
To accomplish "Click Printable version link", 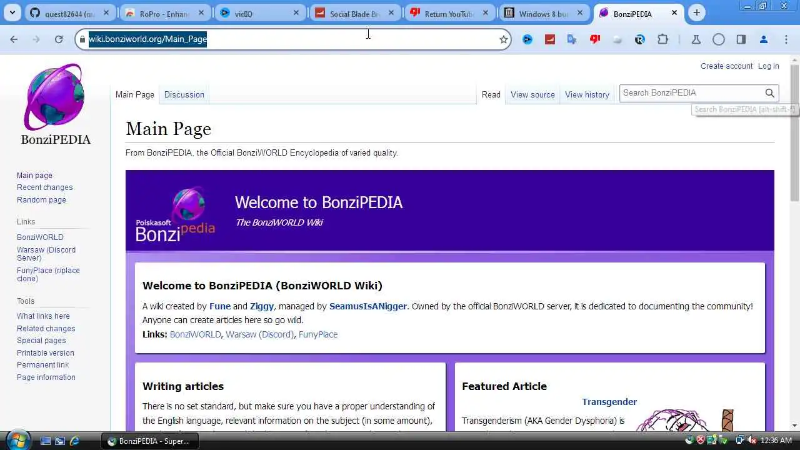I will 45,353.
